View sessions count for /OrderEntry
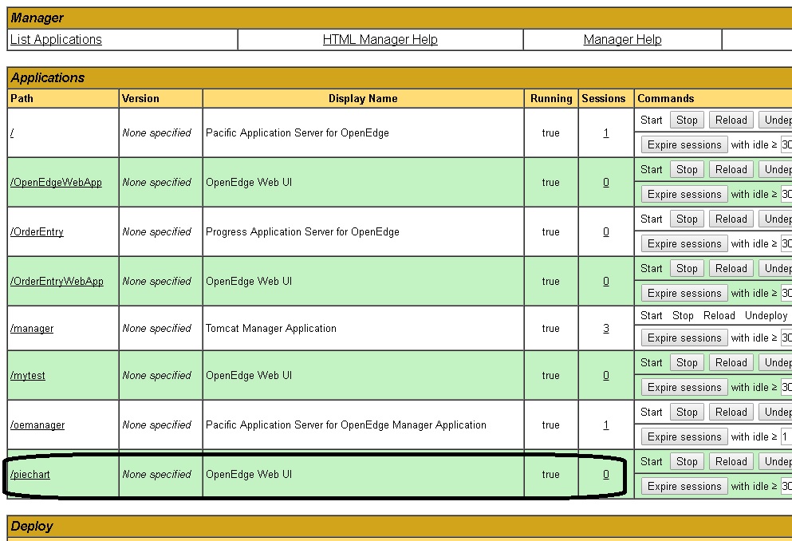Image resolution: width=792 pixels, height=541 pixels. coord(605,232)
